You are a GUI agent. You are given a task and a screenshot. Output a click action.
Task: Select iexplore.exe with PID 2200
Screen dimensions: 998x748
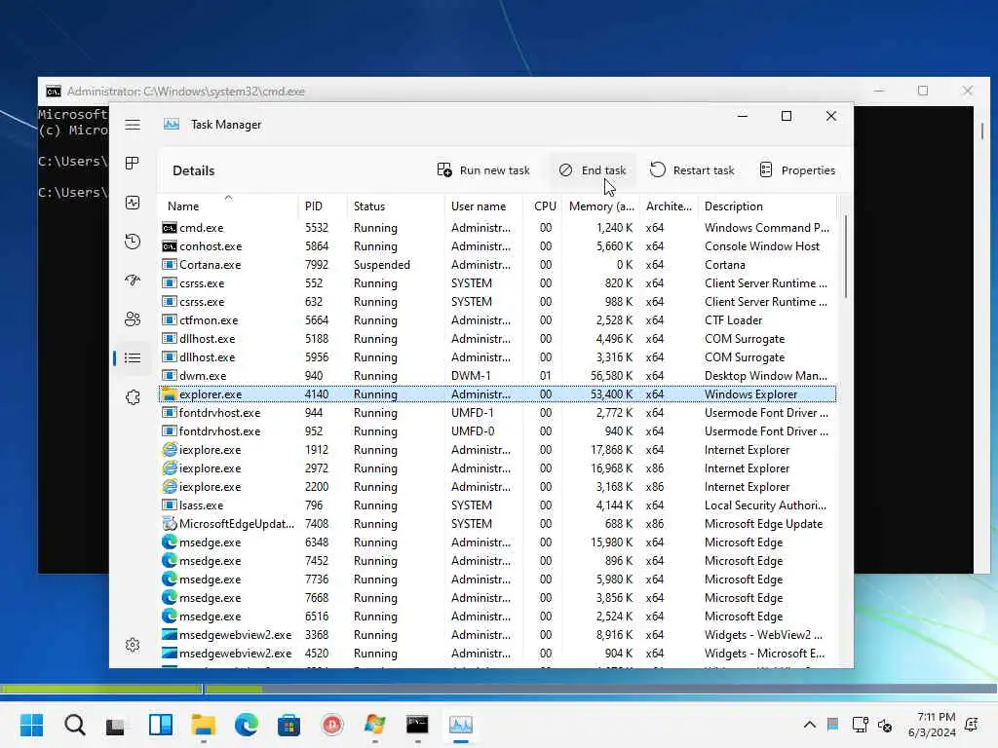coord(497,487)
